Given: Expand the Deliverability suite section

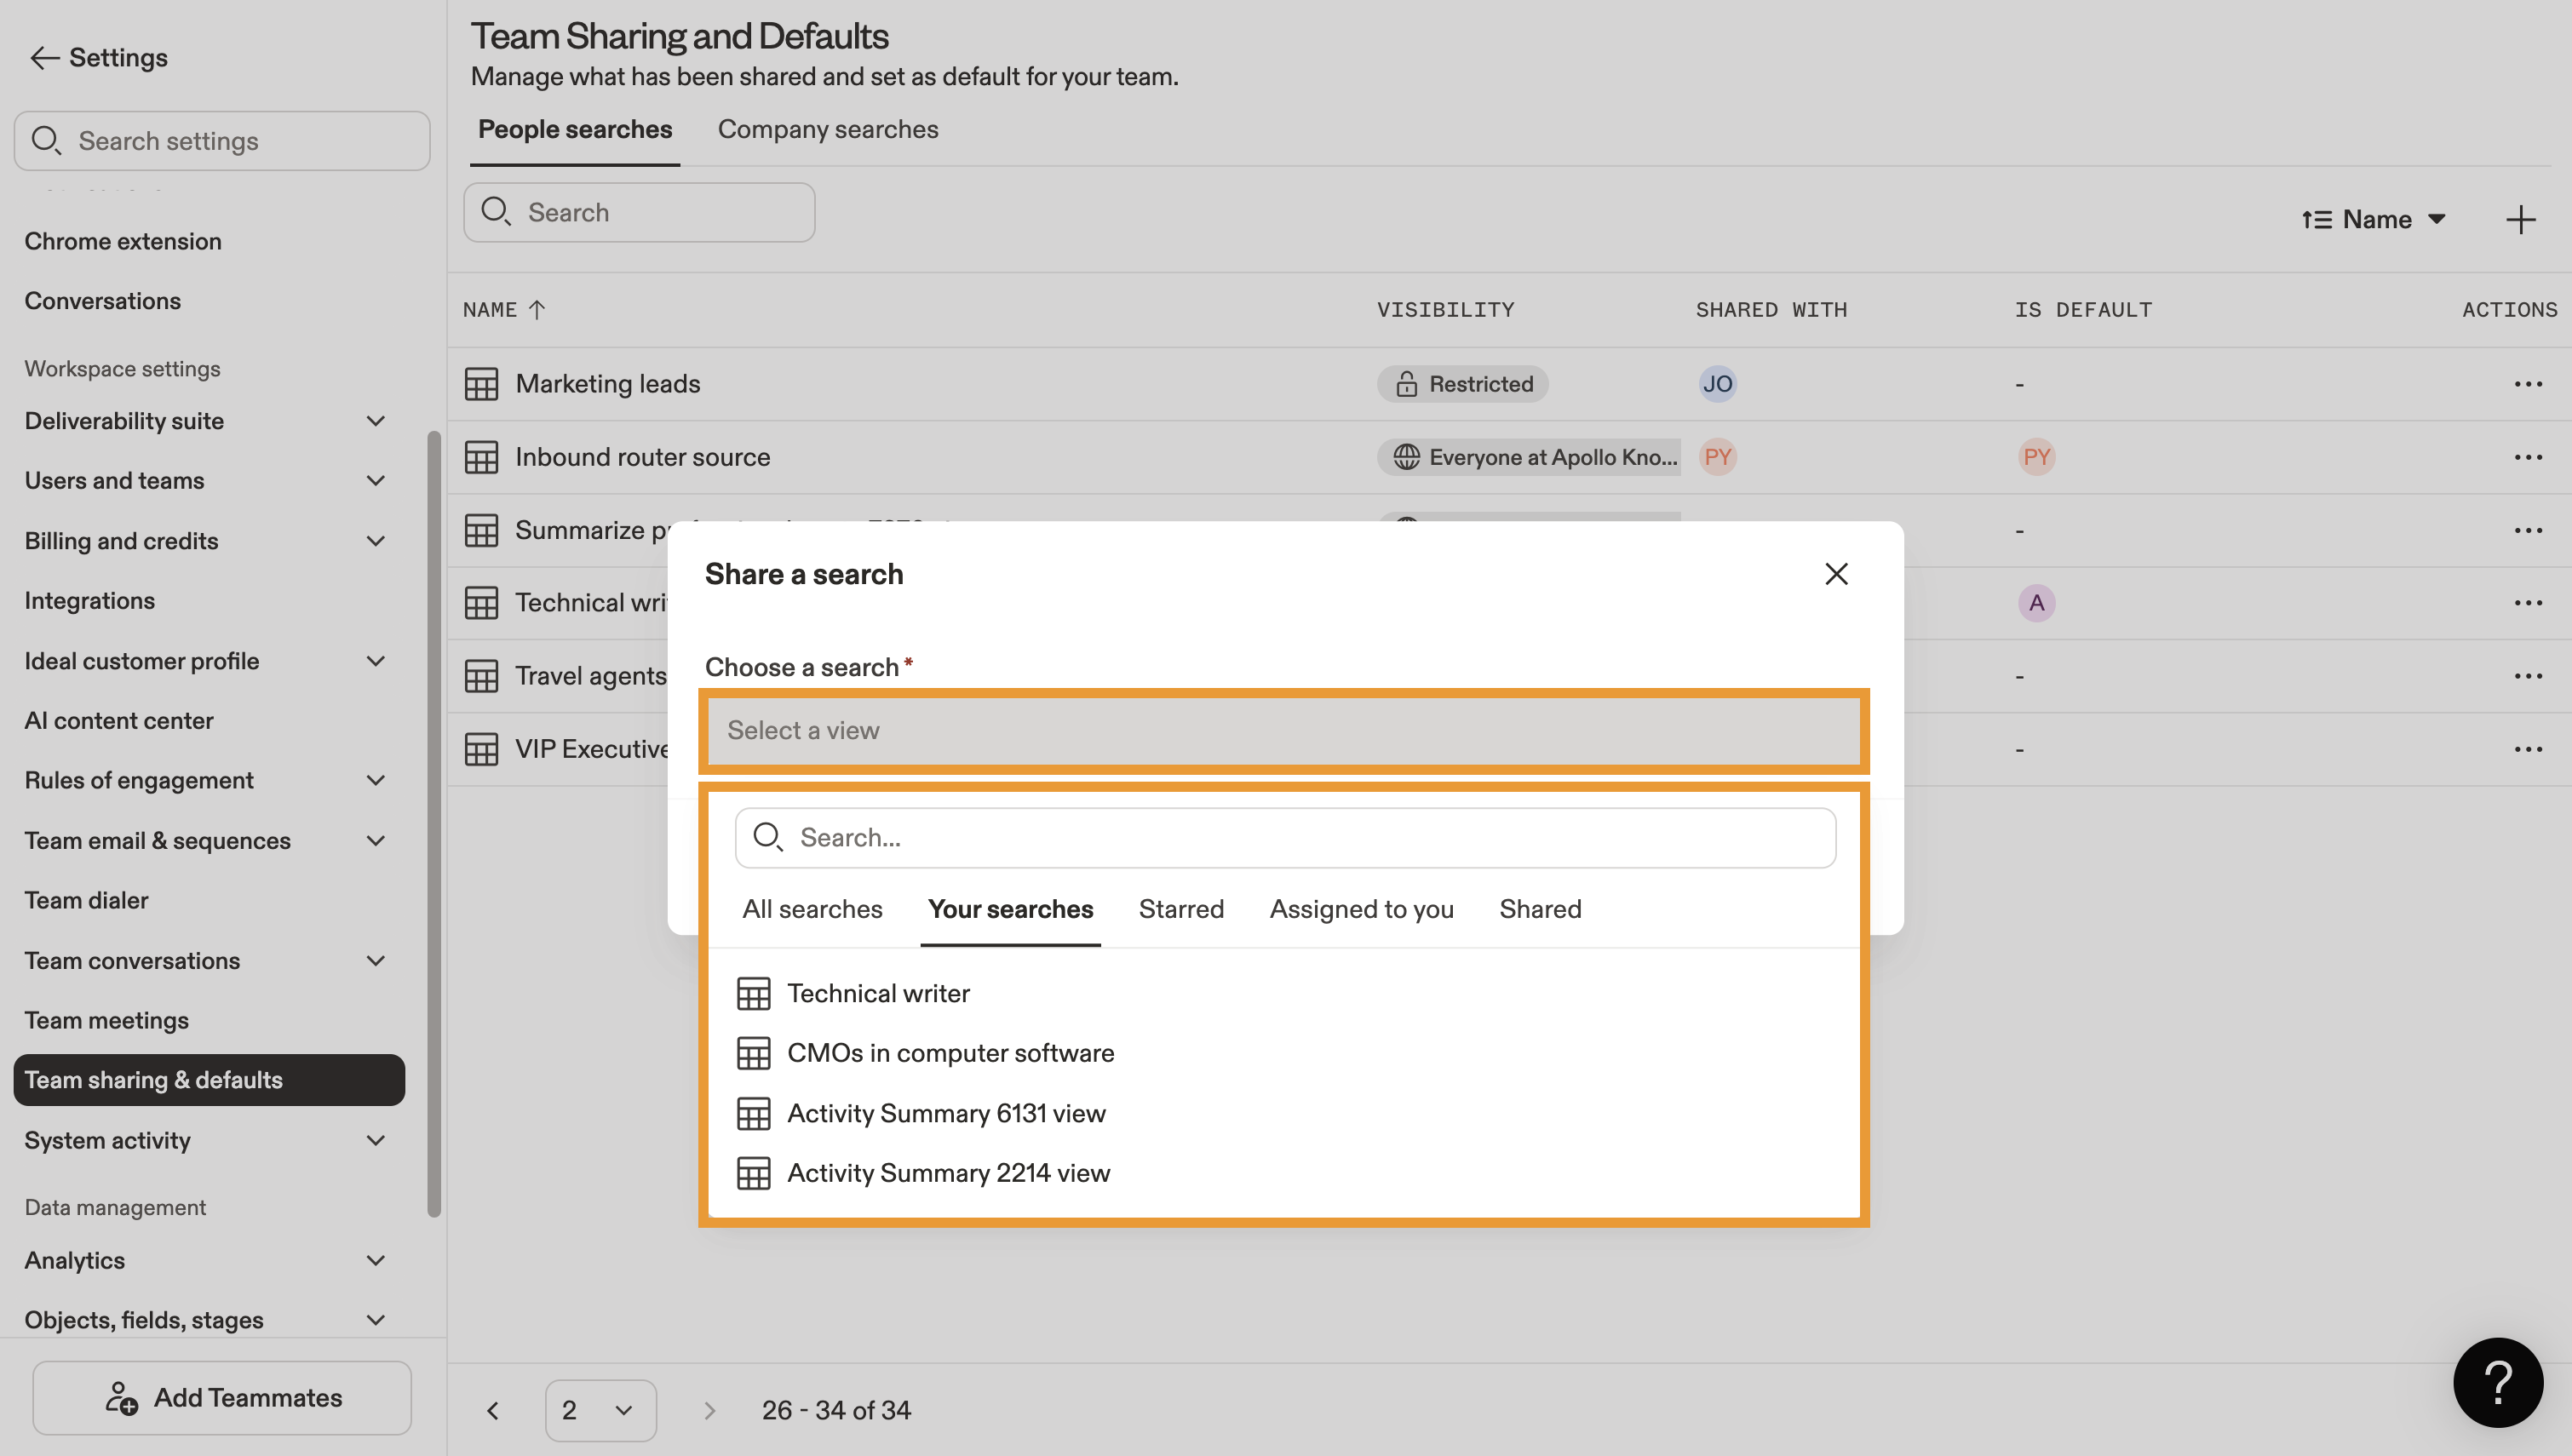Looking at the screenshot, I should tap(376, 421).
